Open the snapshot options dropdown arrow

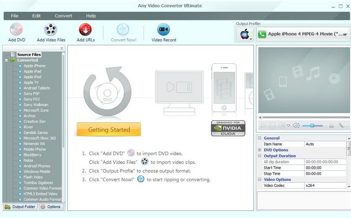289,126
